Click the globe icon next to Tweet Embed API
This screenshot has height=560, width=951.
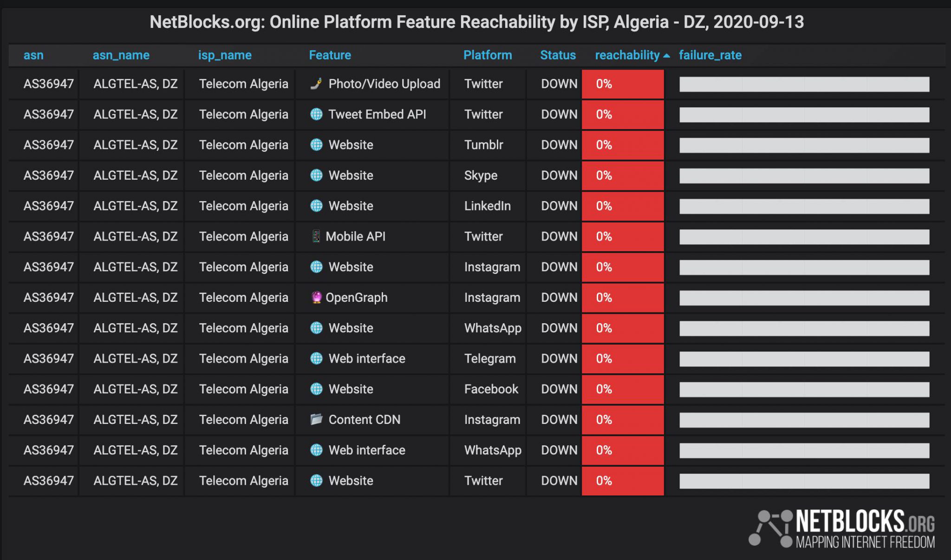(316, 114)
